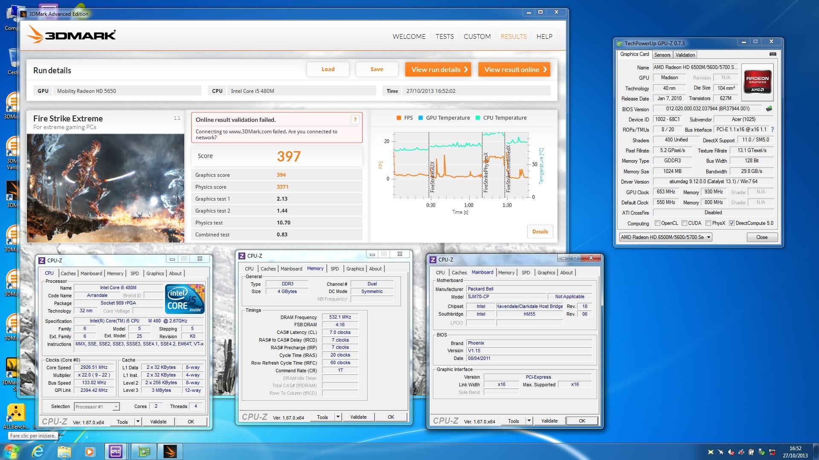Toggle the PhysX checkbox in GPU-Z
819x460 pixels.
708,223
